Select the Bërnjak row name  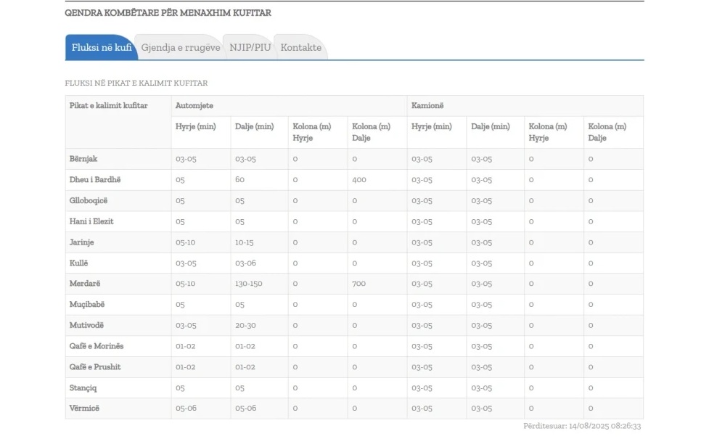(83, 159)
